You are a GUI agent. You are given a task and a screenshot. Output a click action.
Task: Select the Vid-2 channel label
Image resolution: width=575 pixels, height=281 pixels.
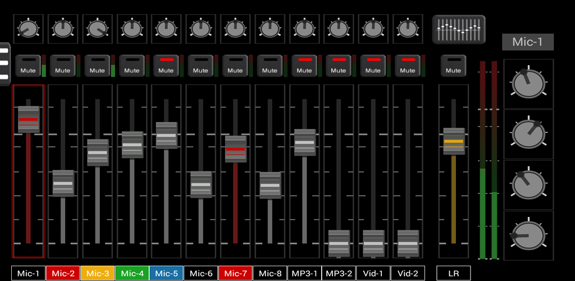(408, 273)
